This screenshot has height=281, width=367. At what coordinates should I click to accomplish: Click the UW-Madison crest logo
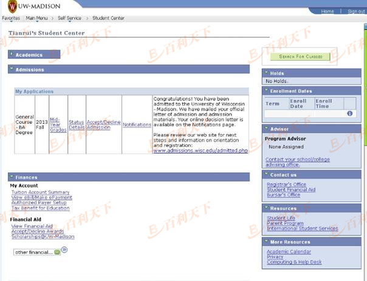(12, 7)
